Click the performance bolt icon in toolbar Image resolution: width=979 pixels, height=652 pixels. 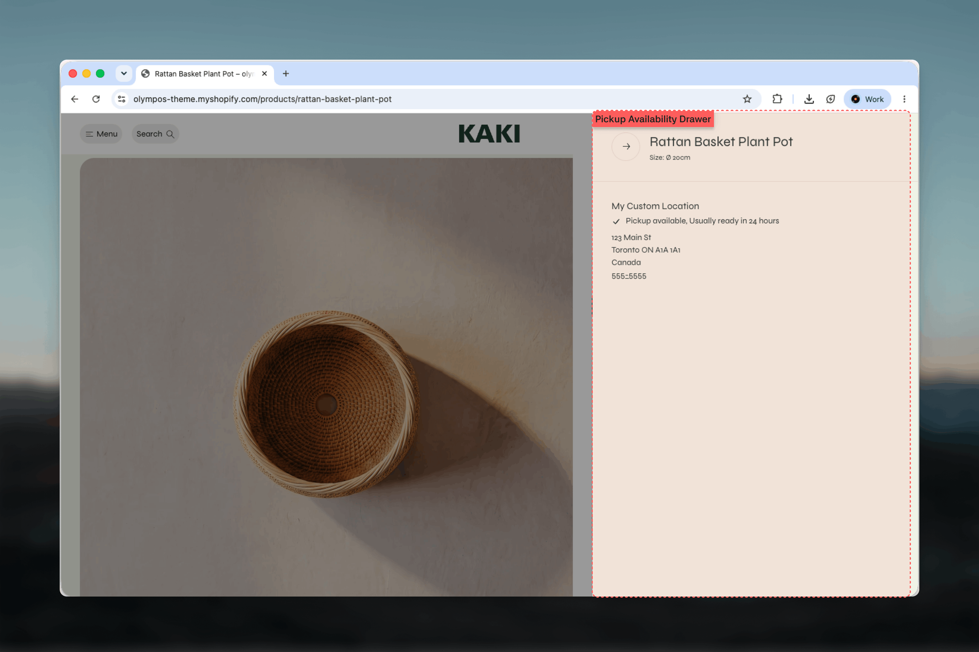pos(830,99)
